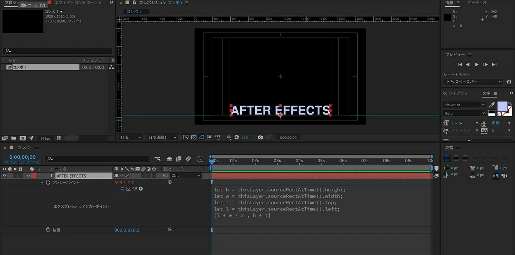Toggle the motion blur switch in timeline

click(x=188, y=159)
